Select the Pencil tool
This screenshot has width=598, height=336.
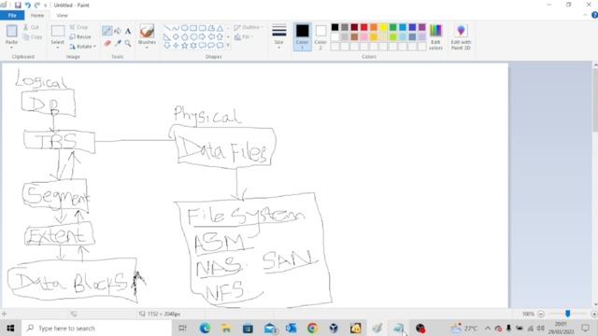[x=107, y=31]
